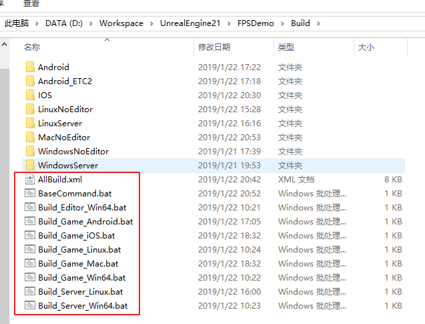
Task: Open the Android folder icon
Action: coord(30,67)
